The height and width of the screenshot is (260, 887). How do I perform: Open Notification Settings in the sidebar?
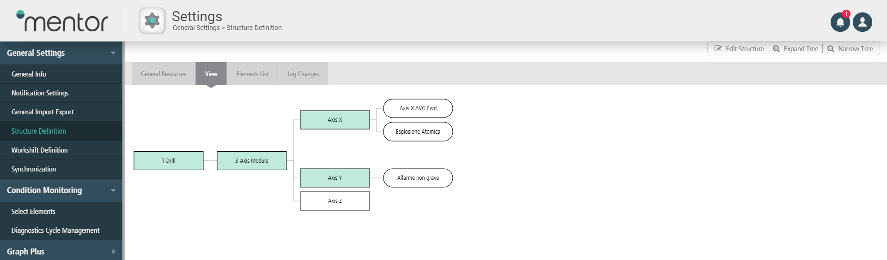point(40,93)
